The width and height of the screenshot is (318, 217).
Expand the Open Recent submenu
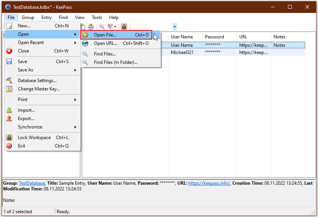[x=43, y=43]
